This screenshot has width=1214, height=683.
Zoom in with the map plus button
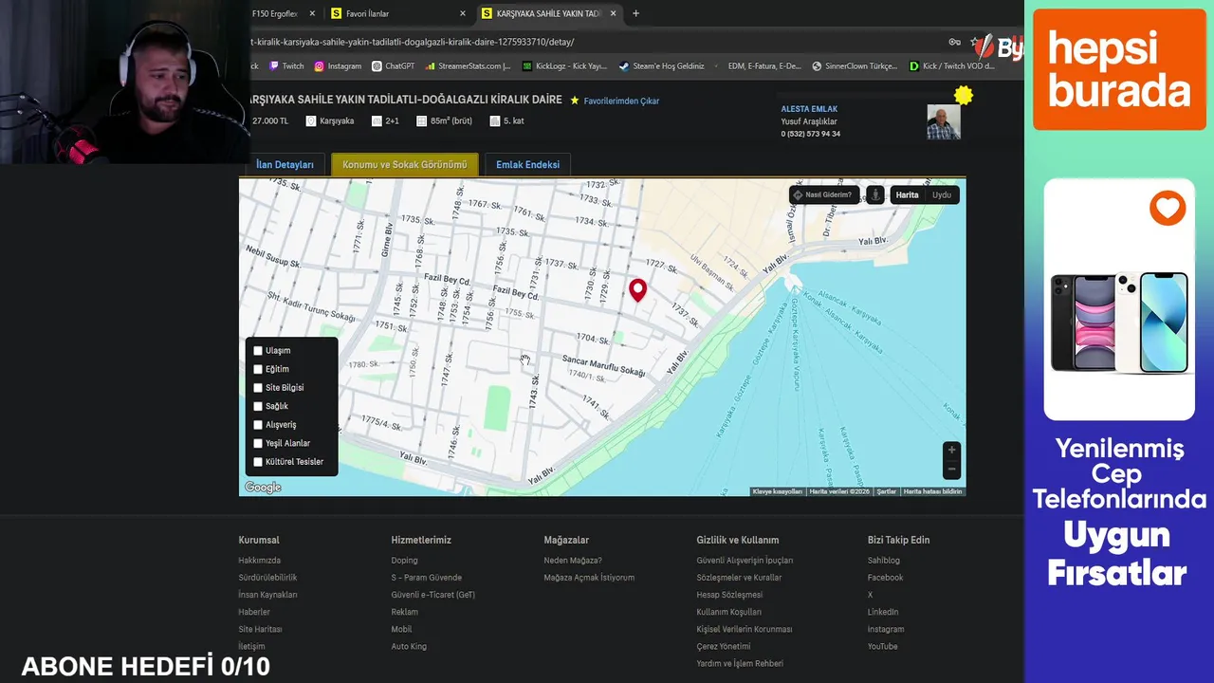click(x=951, y=450)
